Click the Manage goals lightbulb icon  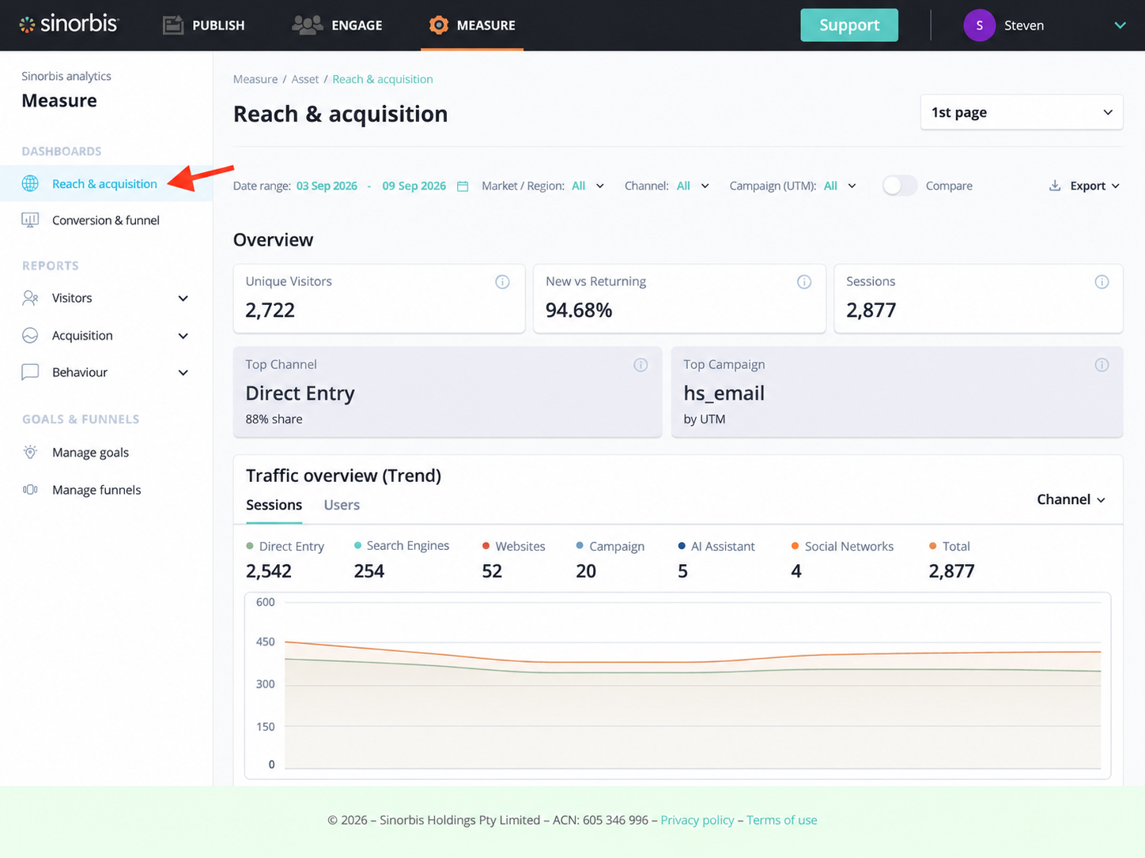pos(30,453)
